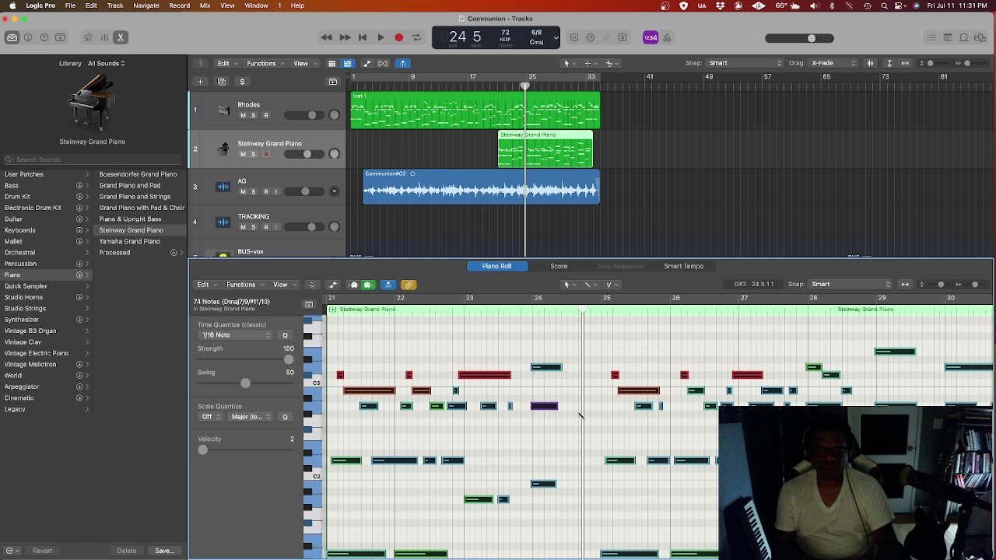Viewport: 996px width, 560px height.
Task: Open the Library panel button
Action: [12, 37]
